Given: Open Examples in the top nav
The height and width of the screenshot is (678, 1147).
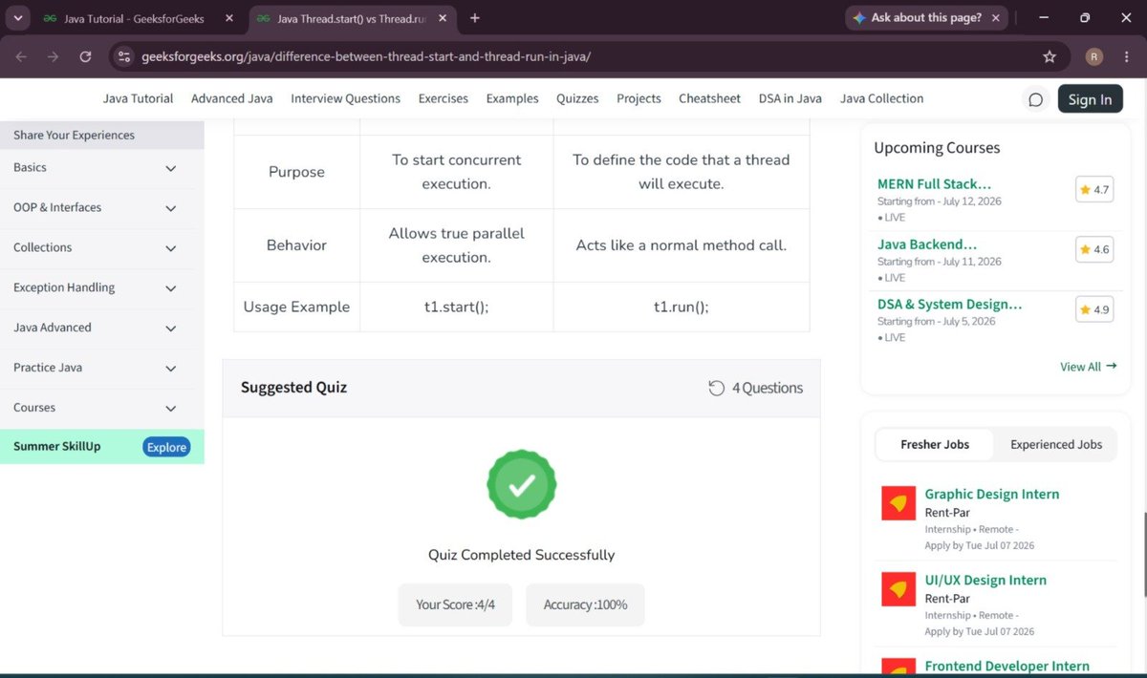Looking at the screenshot, I should tap(512, 98).
